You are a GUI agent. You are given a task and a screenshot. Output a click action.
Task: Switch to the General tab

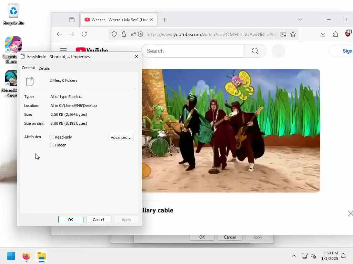click(x=28, y=68)
